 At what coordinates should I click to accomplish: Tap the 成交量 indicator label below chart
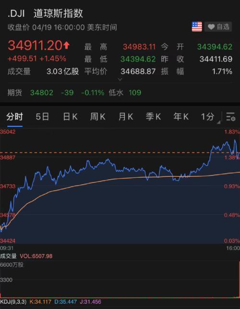(8, 256)
